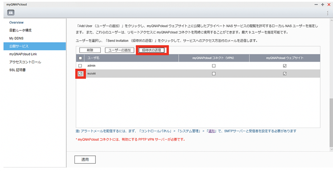Close the myQNAPcloud window
333x171 pixels.
point(329,5)
